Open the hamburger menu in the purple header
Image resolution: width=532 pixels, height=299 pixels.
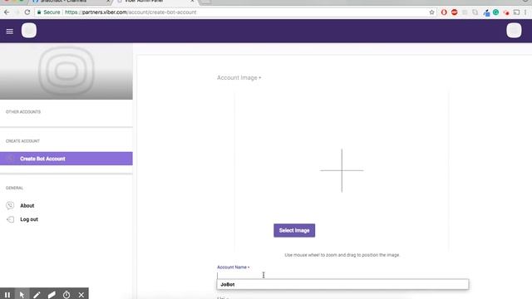[x=9, y=32]
